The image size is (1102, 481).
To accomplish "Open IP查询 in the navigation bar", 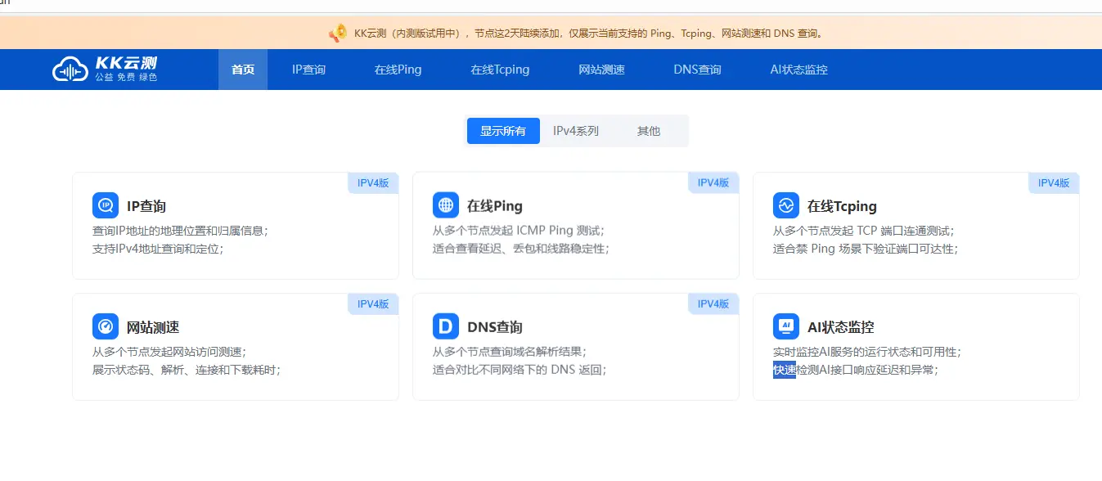I will pyautogui.click(x=308, y=70).
